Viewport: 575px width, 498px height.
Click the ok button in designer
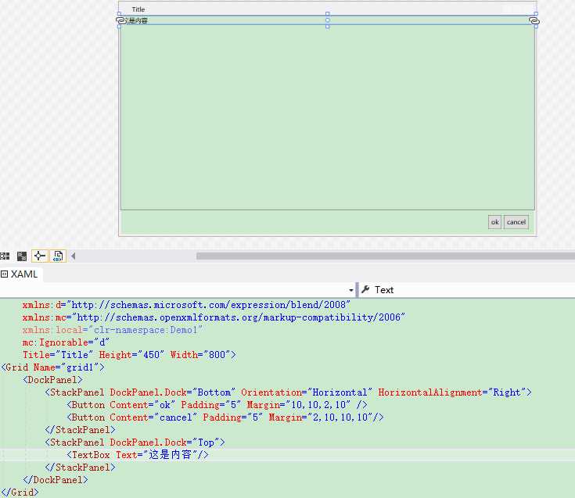494,222
